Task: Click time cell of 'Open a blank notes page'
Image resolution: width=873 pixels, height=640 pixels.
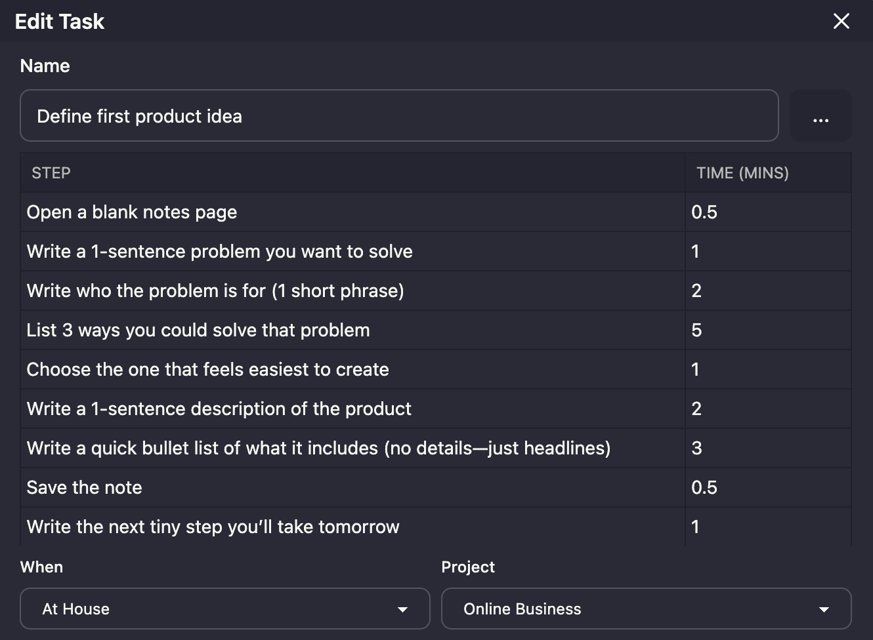Action: tap(767, 212)
